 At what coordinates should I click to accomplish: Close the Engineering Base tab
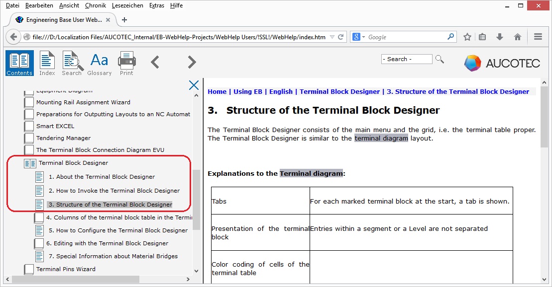point(108,20)
